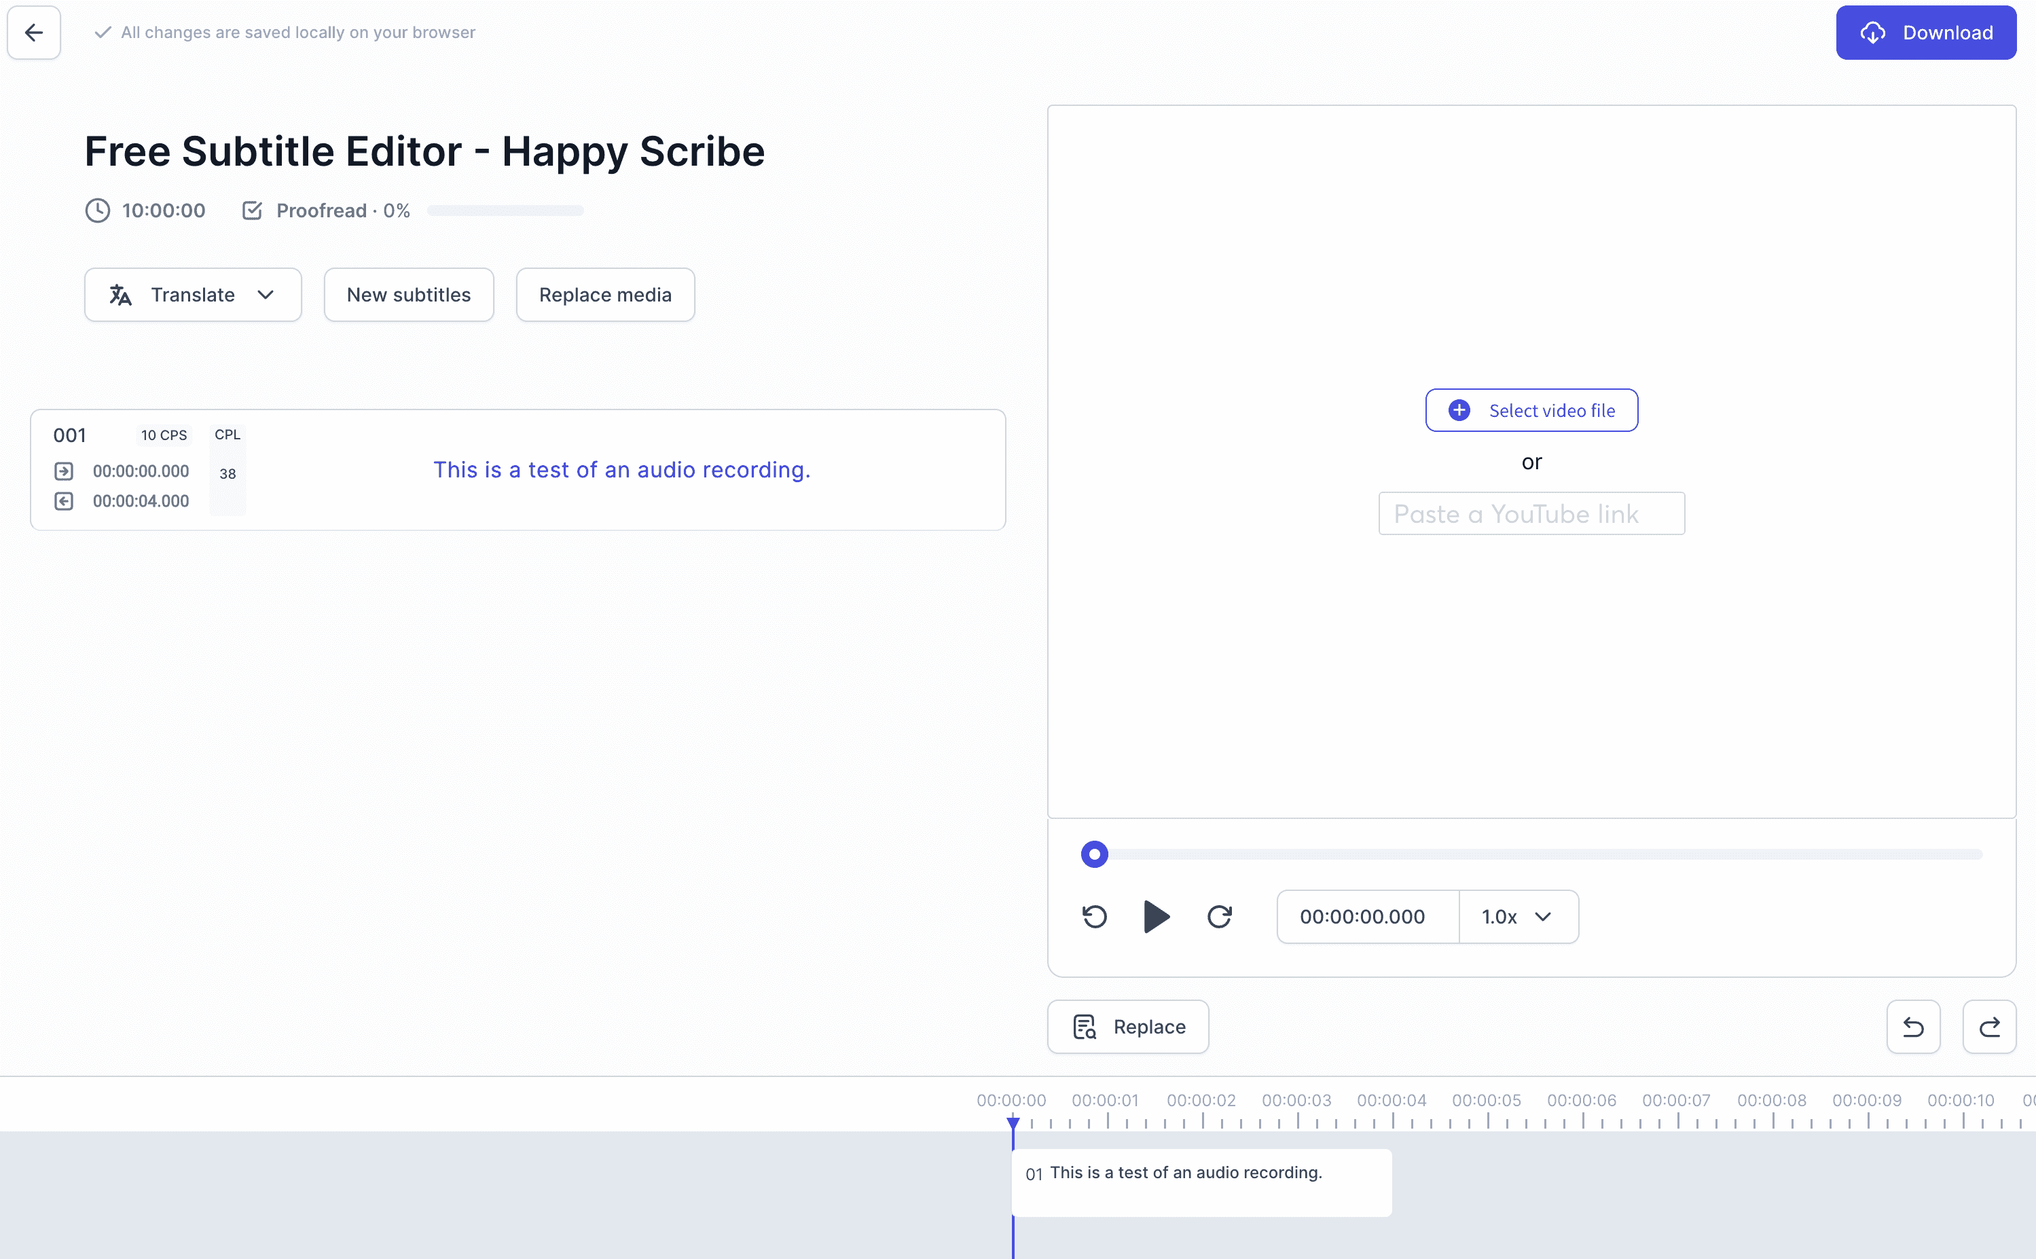The image size is (2036, 1259).
Task: Click the Select video file button
Action: [1531, 411]
